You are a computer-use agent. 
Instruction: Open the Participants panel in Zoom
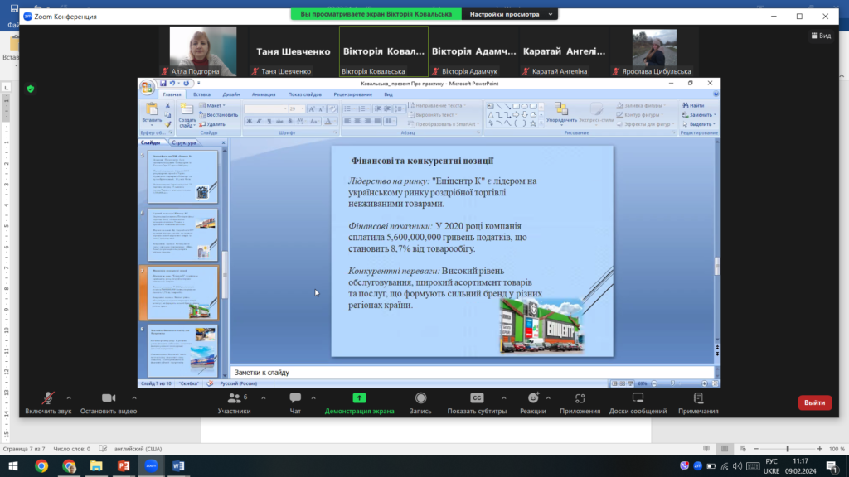[234, 403]
